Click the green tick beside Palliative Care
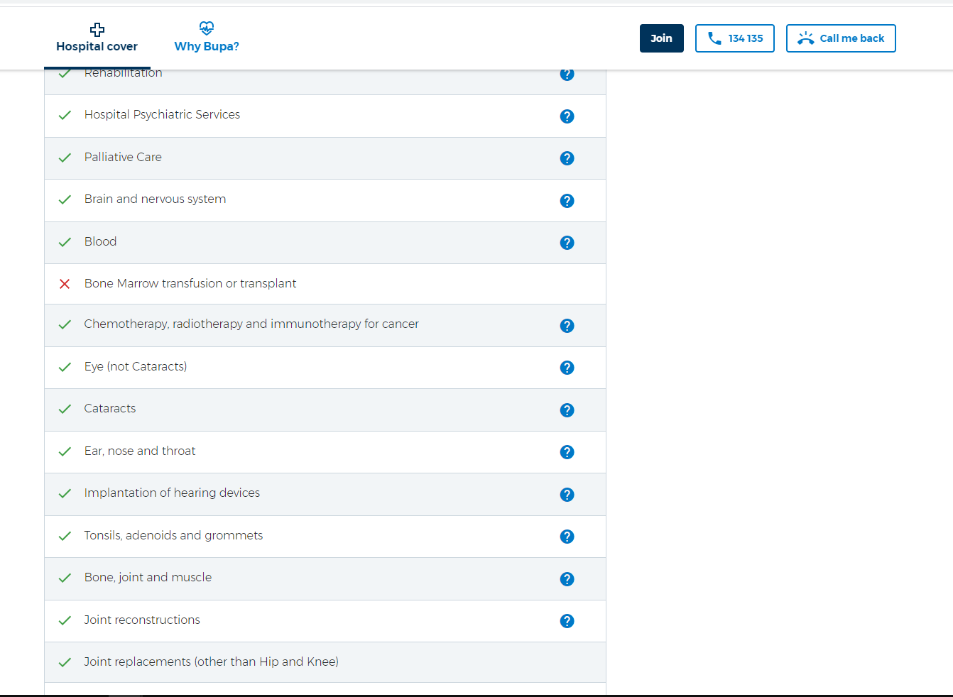This screenshot has height=697, width=953. click(x=65, y=158)
